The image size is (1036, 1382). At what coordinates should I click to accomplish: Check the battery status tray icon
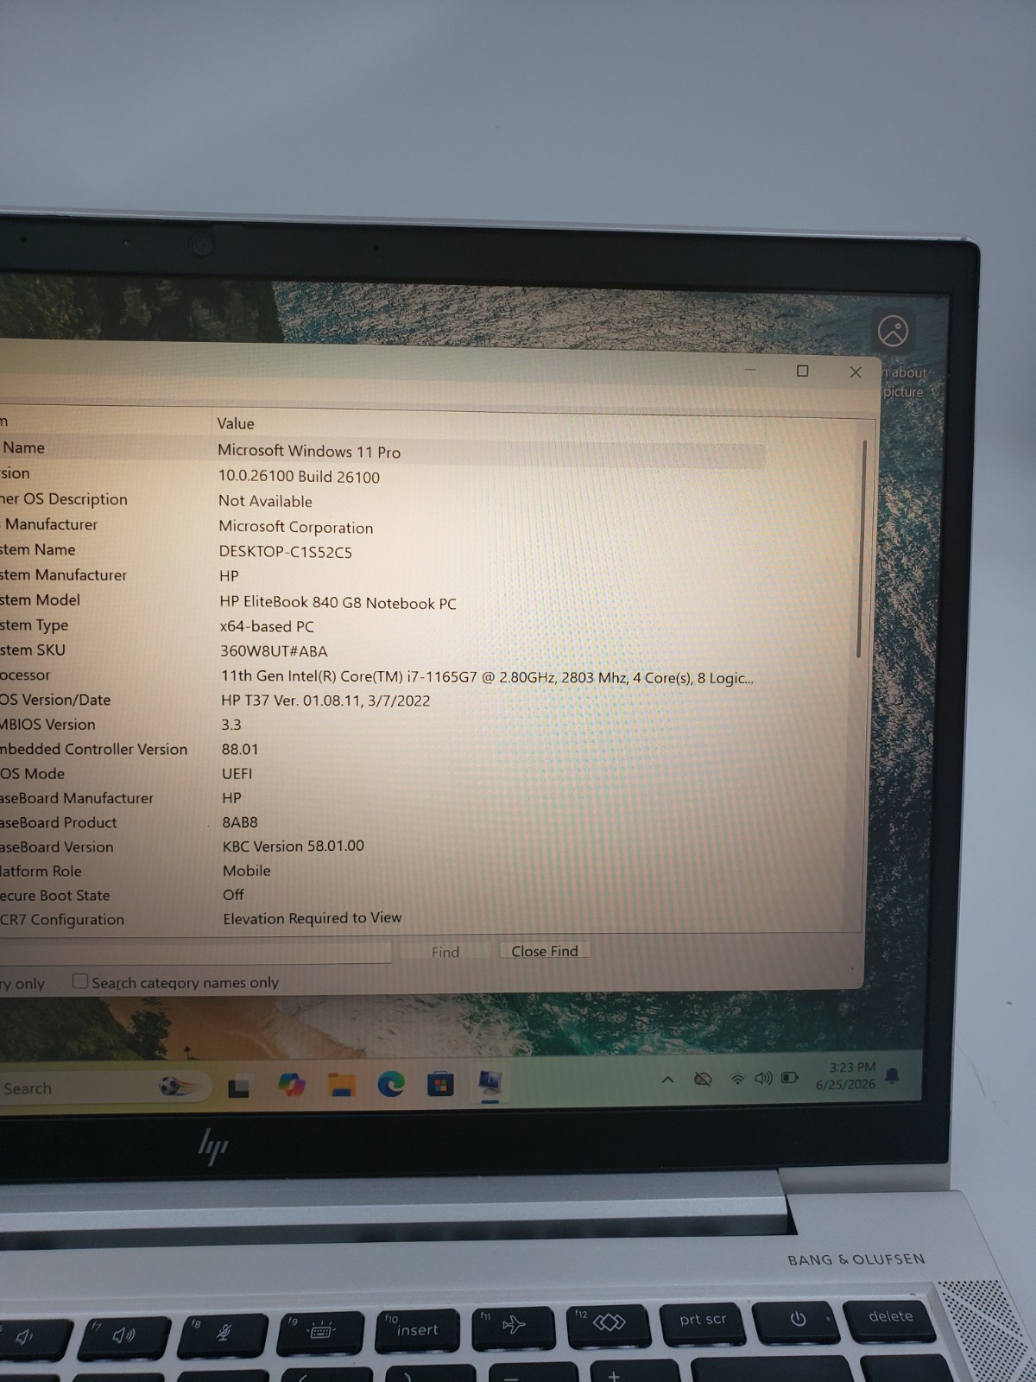[789, 1077]
